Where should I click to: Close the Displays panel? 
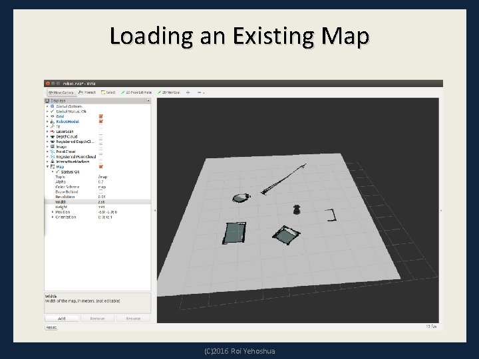[148, 101]
